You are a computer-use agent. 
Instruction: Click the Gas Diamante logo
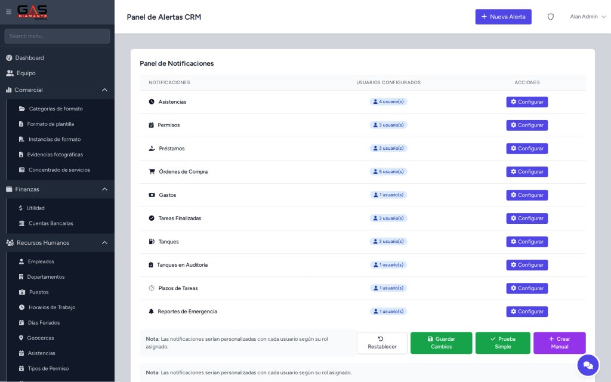point(32,12)
